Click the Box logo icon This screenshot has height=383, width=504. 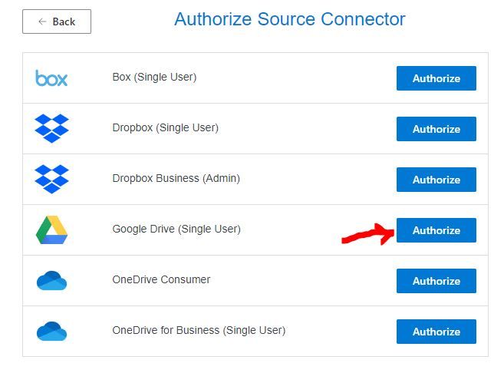click(x=51, y=78)
